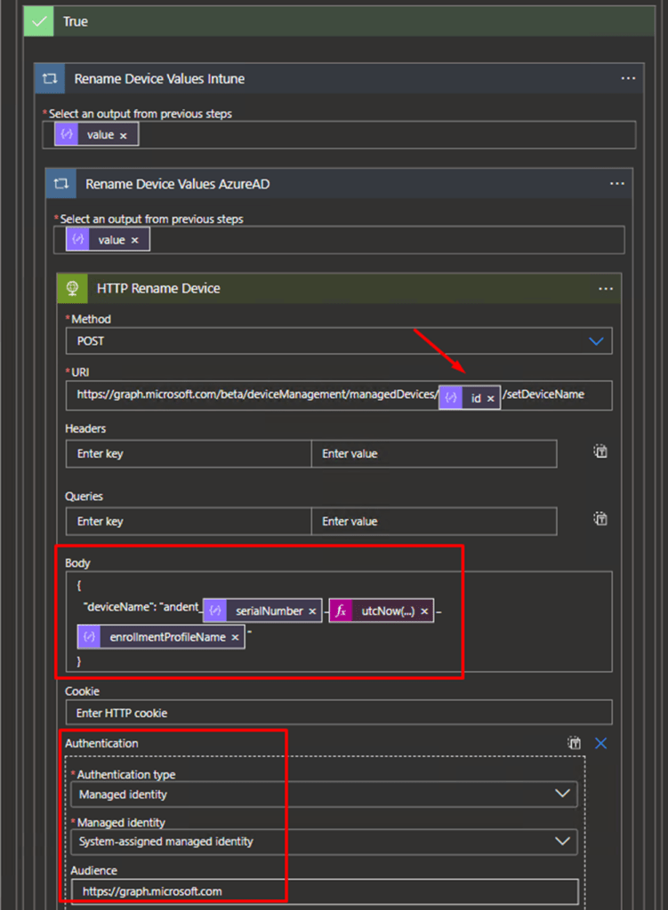Collapse the Rename Device Values AzureAD header
The height and width of the screenshot is (910, 668).
tap(178, 184)
